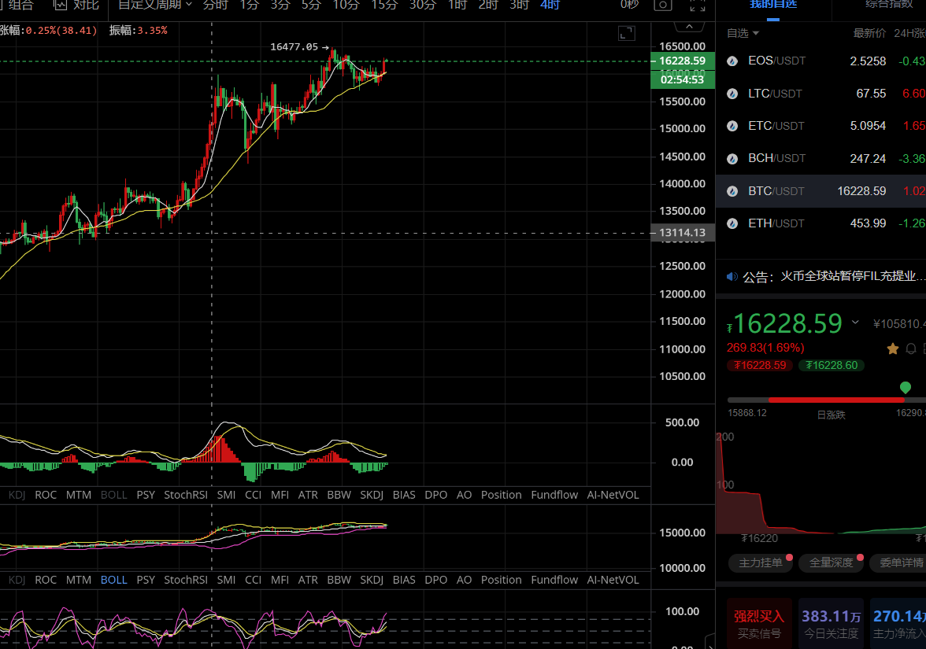Click the gold star favorite icon
This screenshot has width=926, height=649.
pos(893,348)
